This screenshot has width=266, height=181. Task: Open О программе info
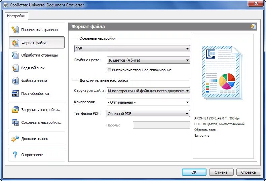coord(37,155)
